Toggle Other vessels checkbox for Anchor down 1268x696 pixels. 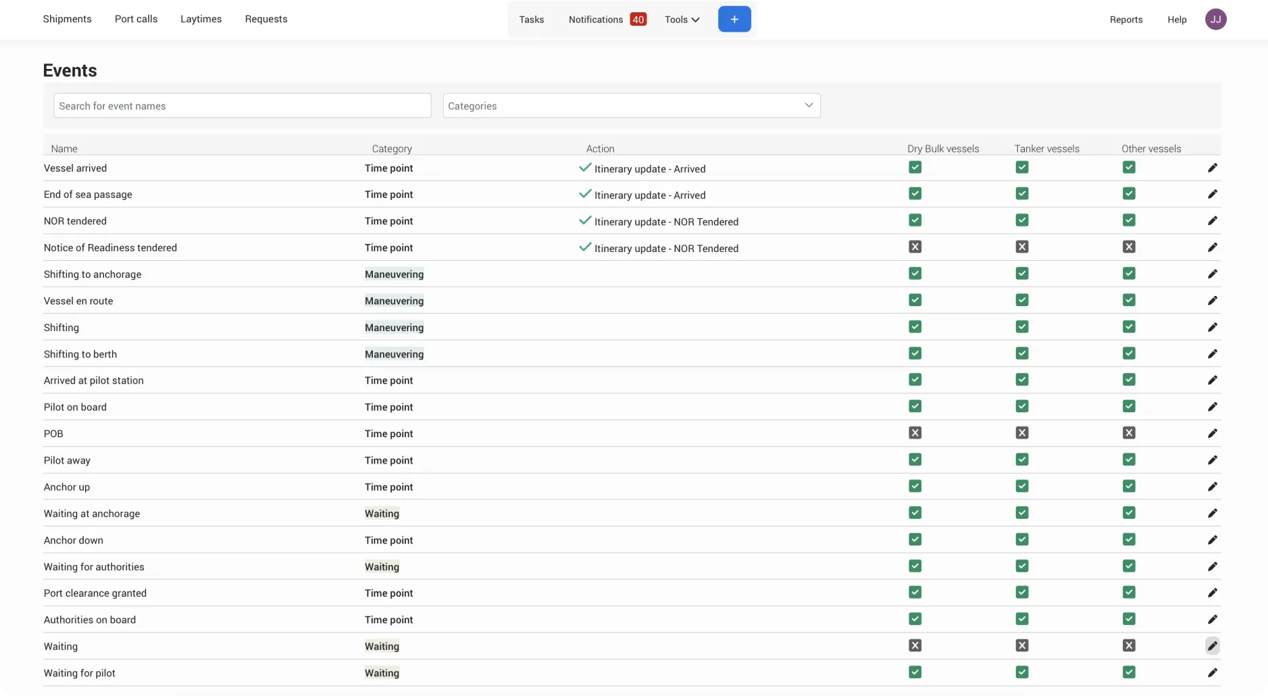[1129, 539]
